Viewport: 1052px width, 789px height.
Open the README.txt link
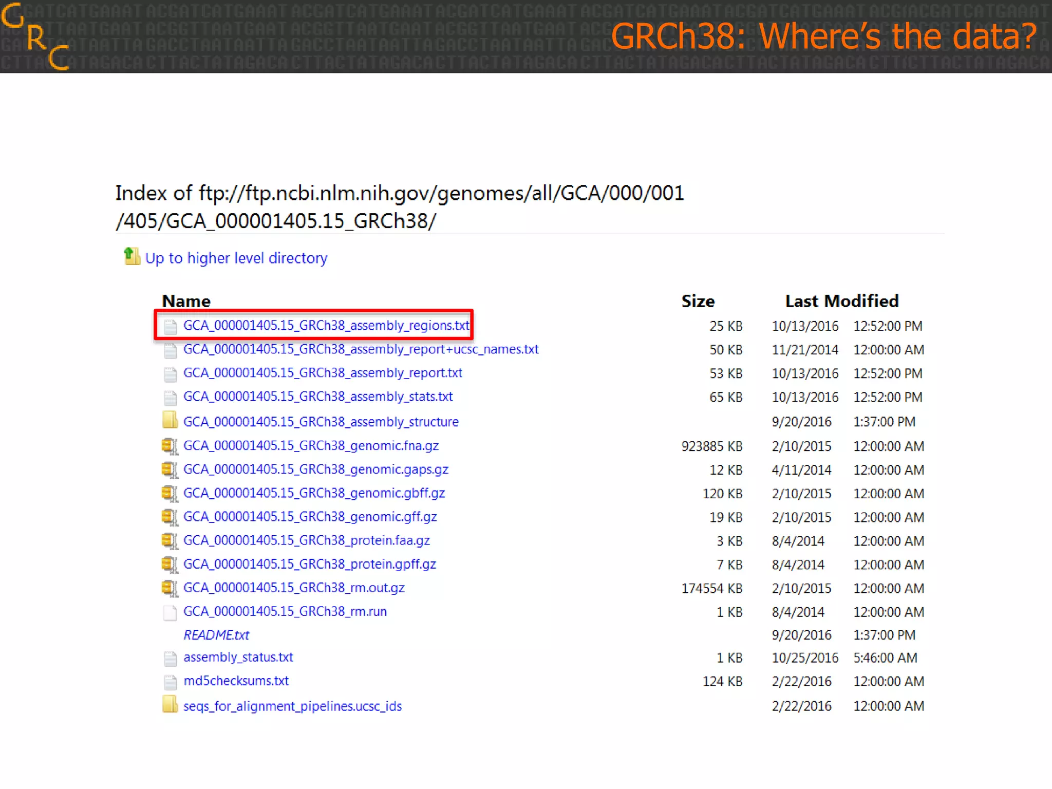(x=216, y=635)
